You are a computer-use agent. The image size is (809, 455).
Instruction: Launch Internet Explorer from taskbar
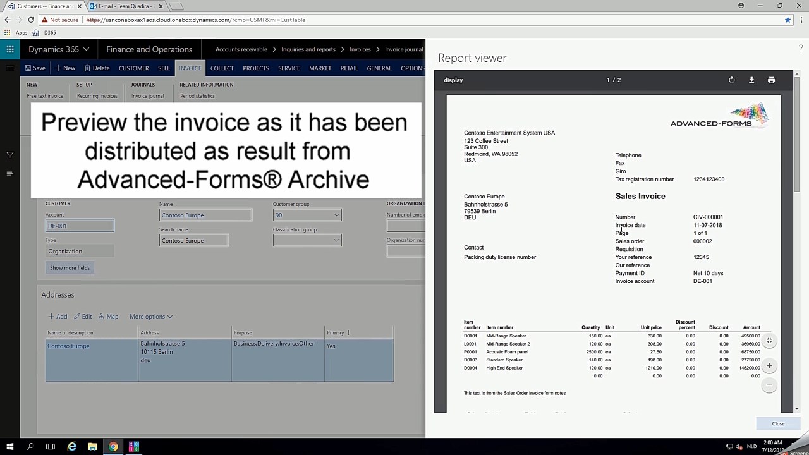[72, 447]
